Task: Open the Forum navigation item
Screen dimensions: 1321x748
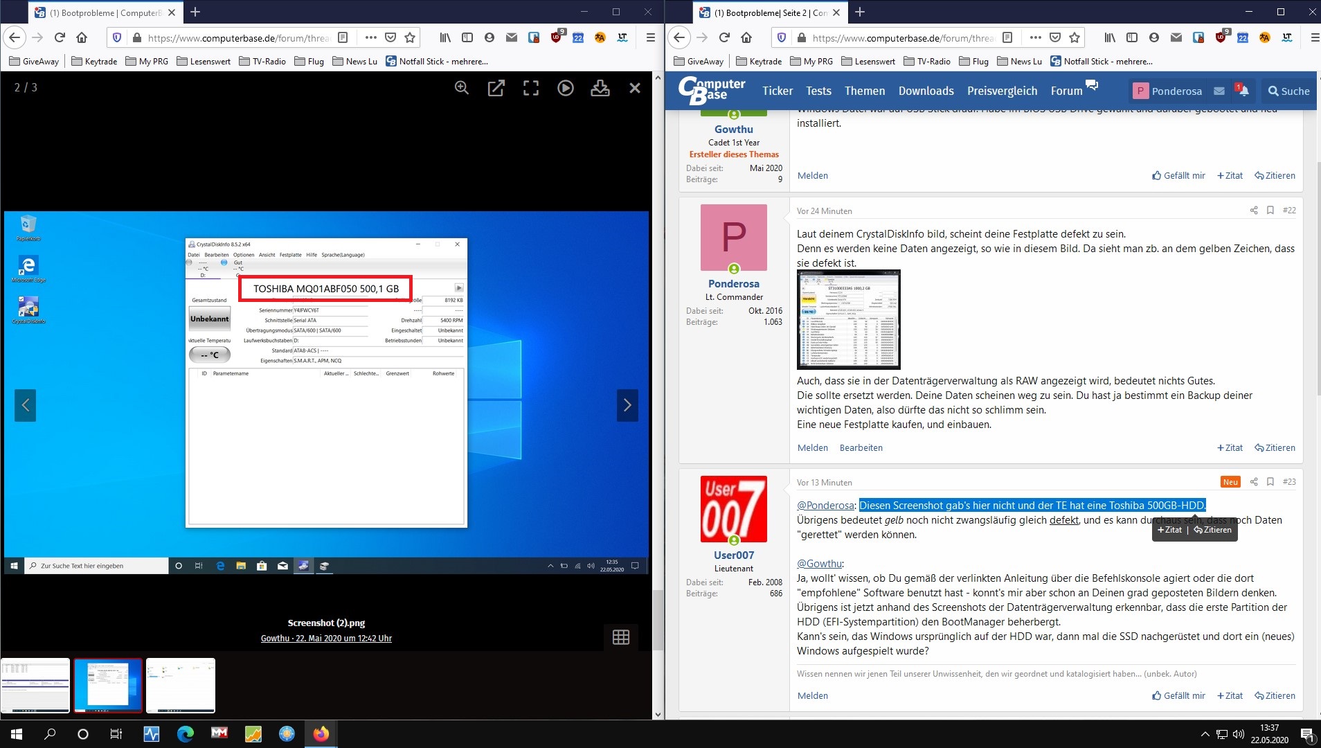Action: (x=1066, y=91)
